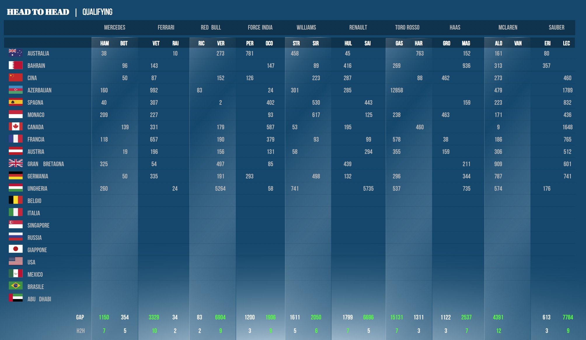Select the TORO ROSSO team header
The image size is (586, 340).
[407, 27]
